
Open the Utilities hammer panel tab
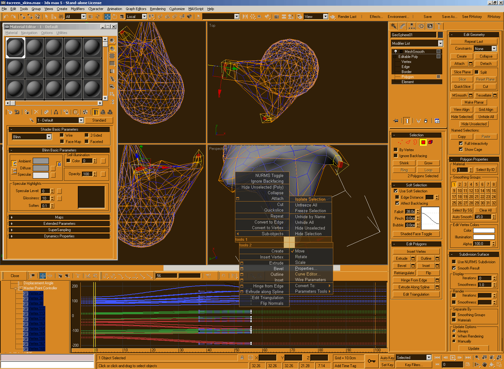(x=439, y=26)
